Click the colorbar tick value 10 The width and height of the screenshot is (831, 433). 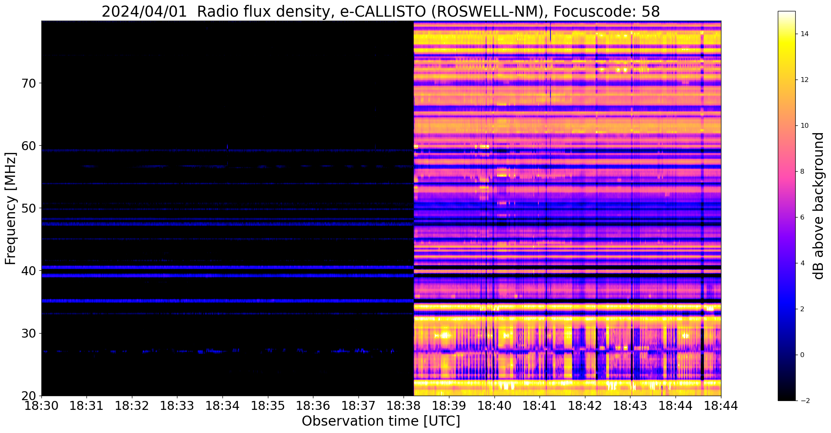click(804, 126)
